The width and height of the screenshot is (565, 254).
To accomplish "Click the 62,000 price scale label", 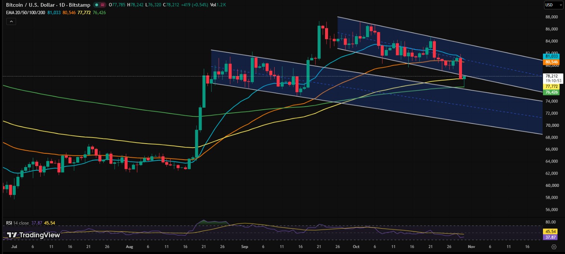I will [552, 173].
